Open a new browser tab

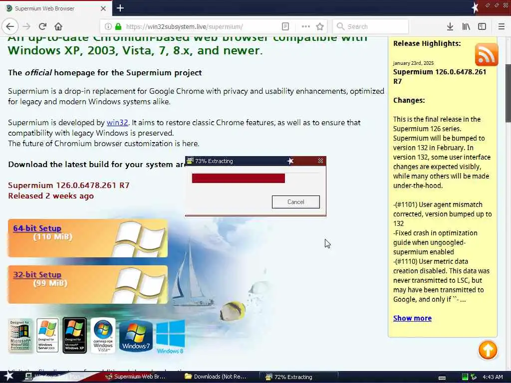coord(120,8)
